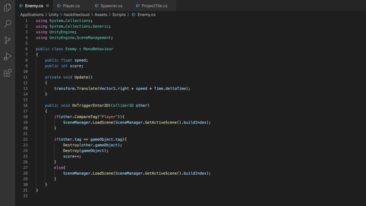Image resolution: width=366 pixels, height=206 pixels.
Task: Click 'Destroy(gameObject);' on line 24
Action: pyautogui.click(x=86, y=151)
